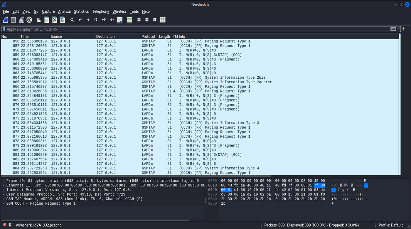Screen dimensions: 411x229
Task: Expand Internet Protocol Version 4 details
Action: (x=3, y=189)
